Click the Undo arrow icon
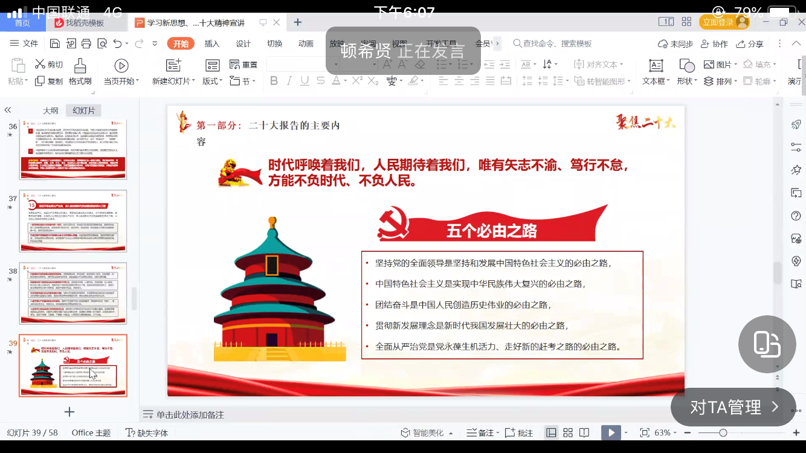Screen dimensions: 806x453 (117, 43)
